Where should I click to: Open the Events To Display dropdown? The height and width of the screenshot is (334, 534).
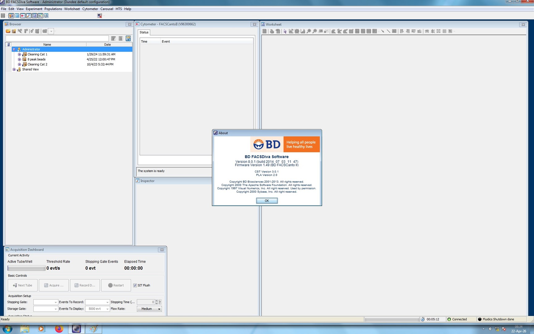pyautogui.click(x=107, y=309)
